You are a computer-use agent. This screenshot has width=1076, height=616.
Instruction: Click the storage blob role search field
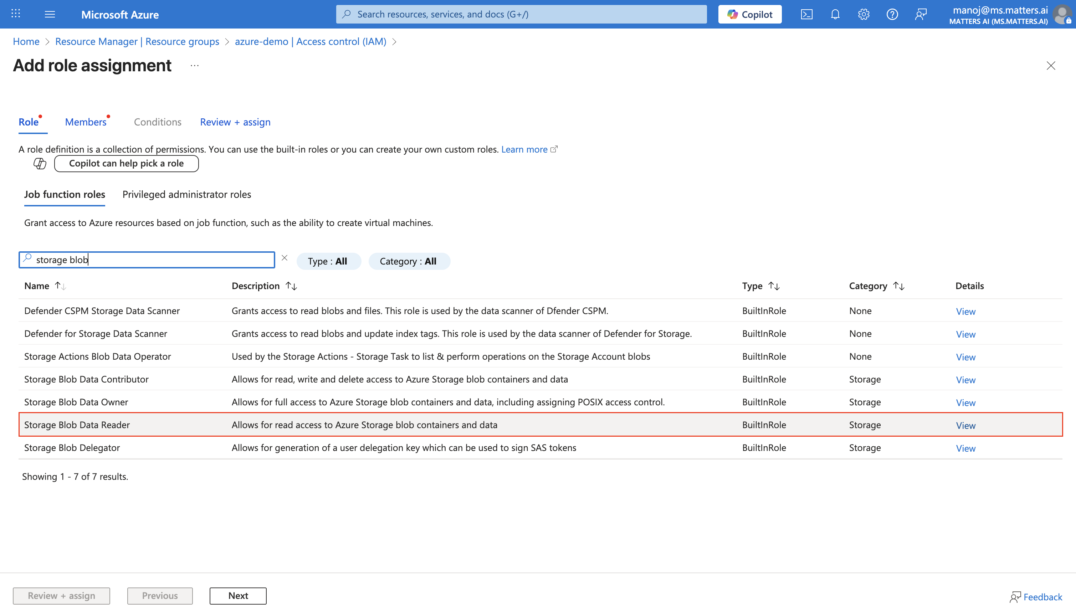pos(147,260)
